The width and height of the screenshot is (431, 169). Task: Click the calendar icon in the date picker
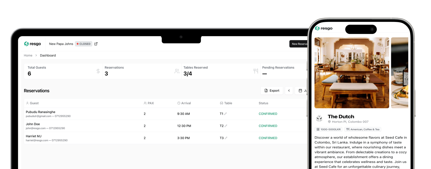tap(300, 91)
